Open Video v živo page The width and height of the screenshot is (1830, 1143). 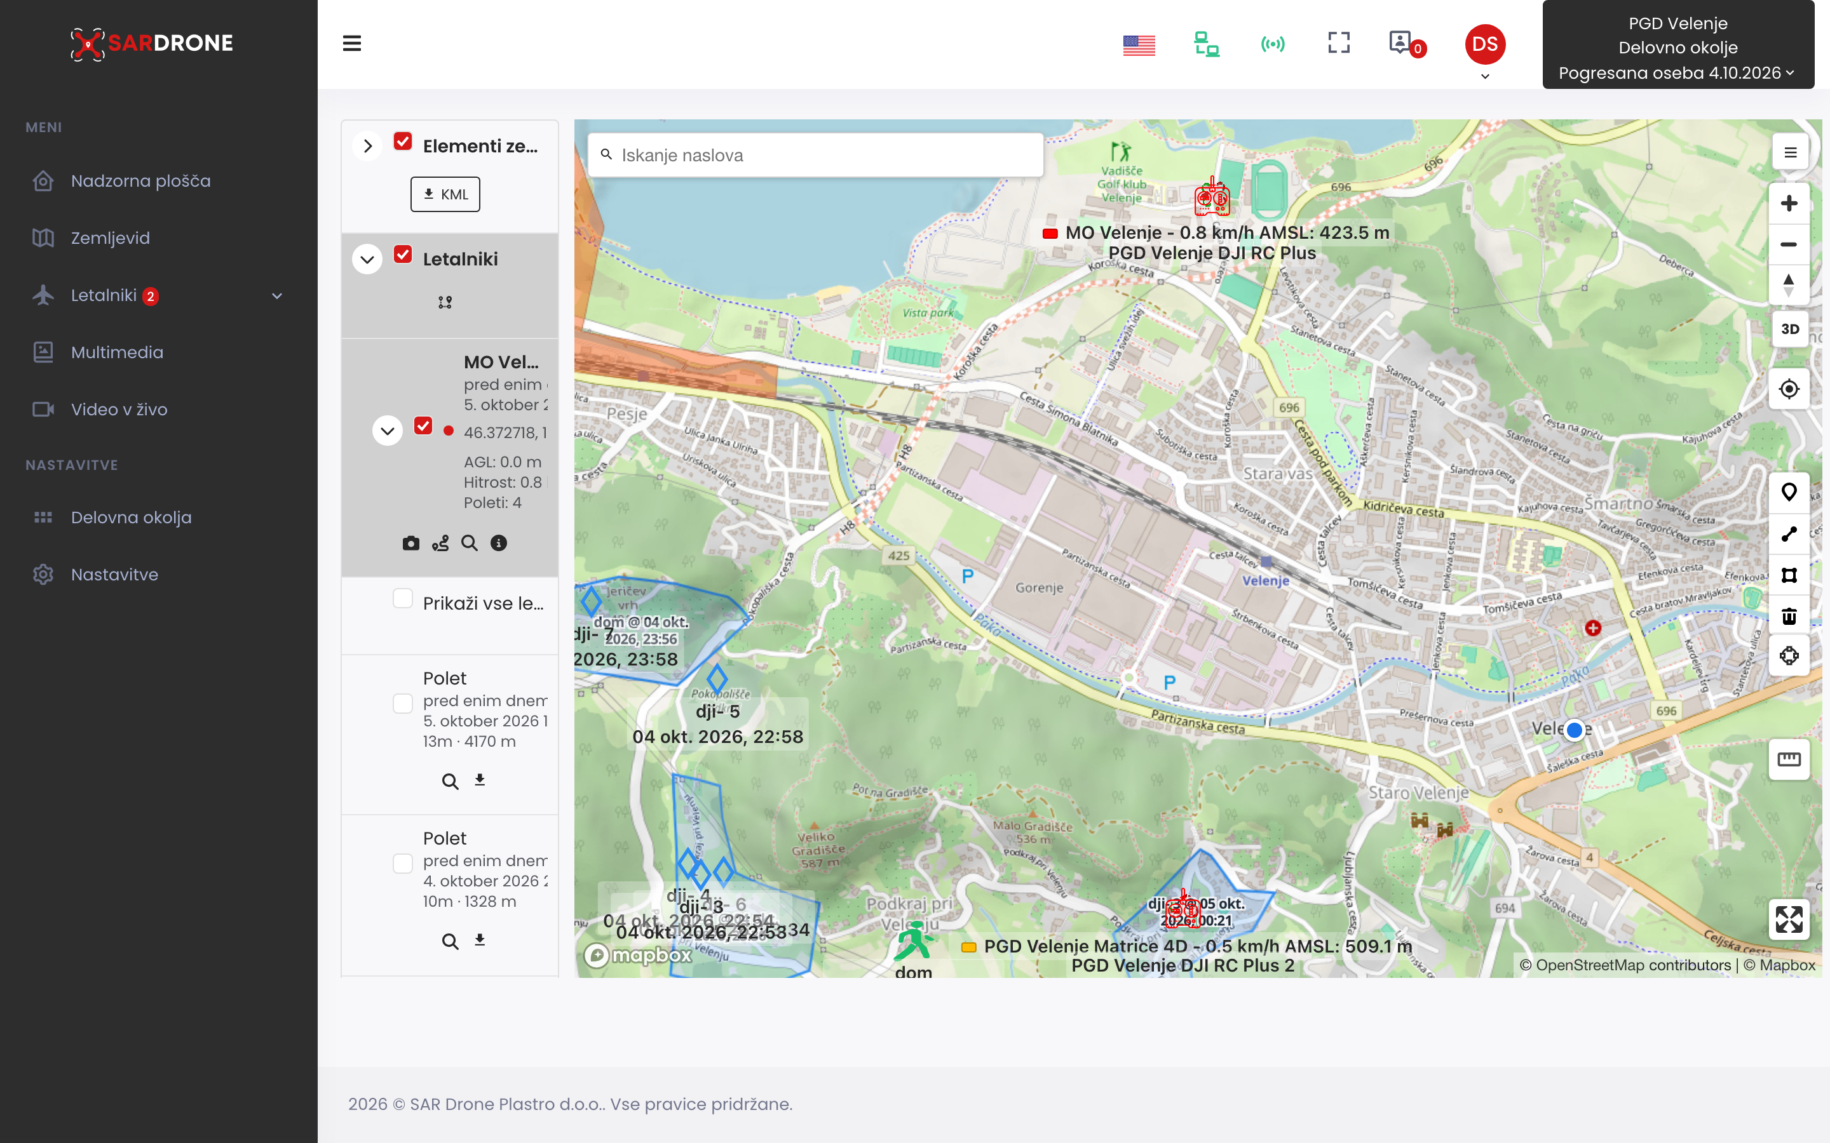point(119,410)
